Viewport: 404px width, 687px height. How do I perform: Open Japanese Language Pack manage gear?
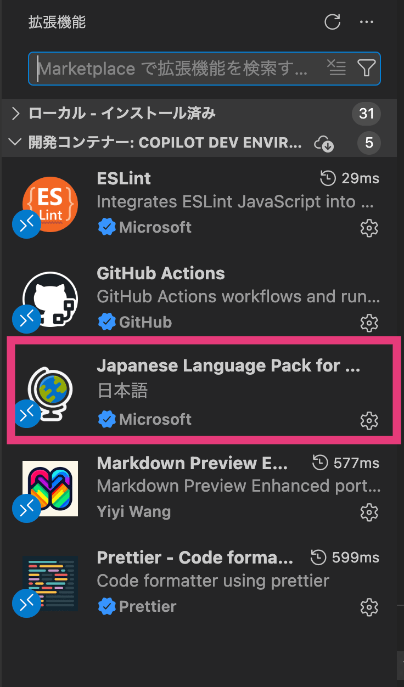point(369,420)
